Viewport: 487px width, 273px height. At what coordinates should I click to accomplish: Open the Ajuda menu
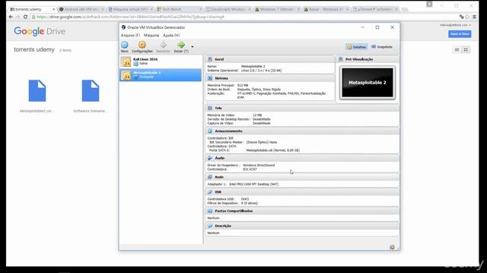(171, 36)
